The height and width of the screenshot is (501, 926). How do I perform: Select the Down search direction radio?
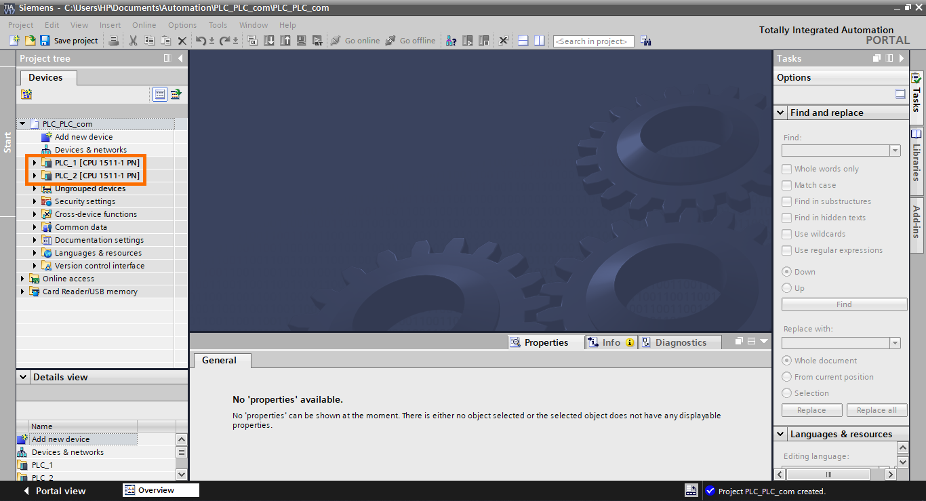point(786,271)
